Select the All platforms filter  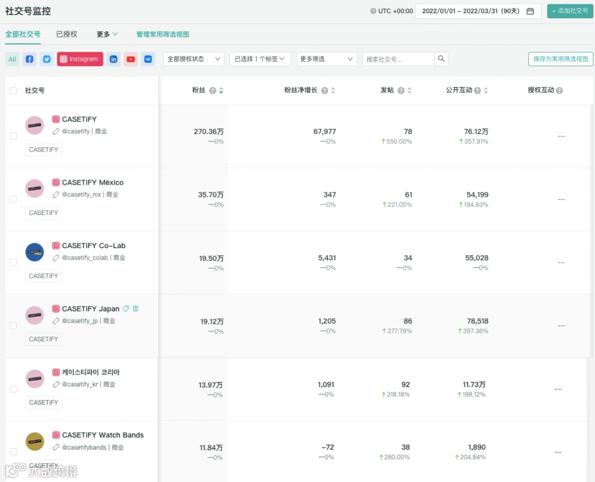coord(12,59)
